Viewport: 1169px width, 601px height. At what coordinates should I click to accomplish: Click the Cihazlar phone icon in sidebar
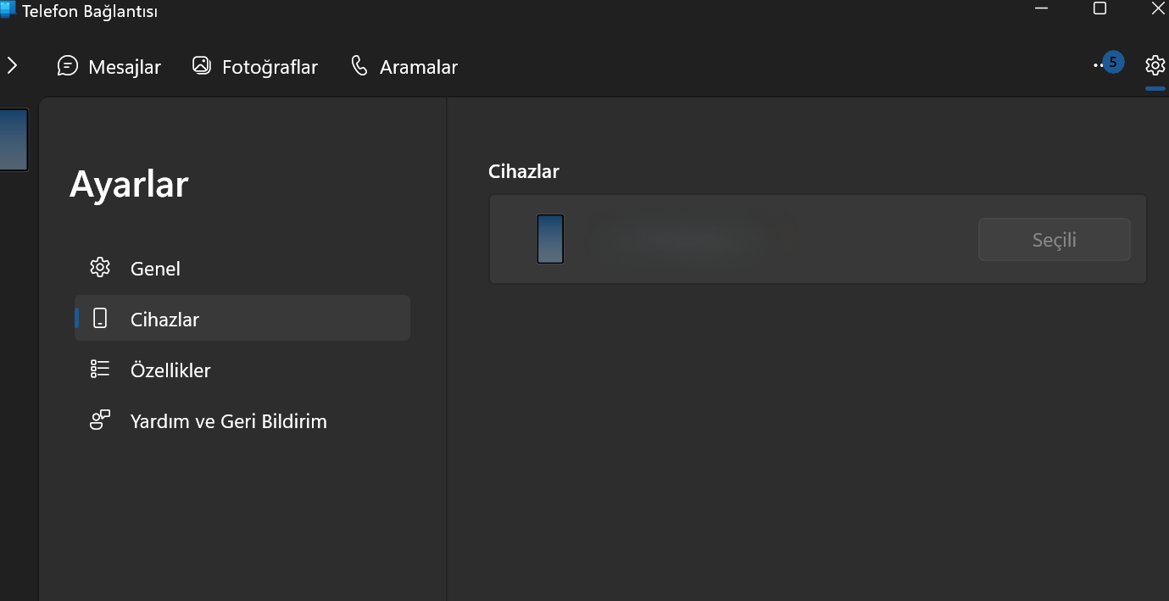pos(100,319)
